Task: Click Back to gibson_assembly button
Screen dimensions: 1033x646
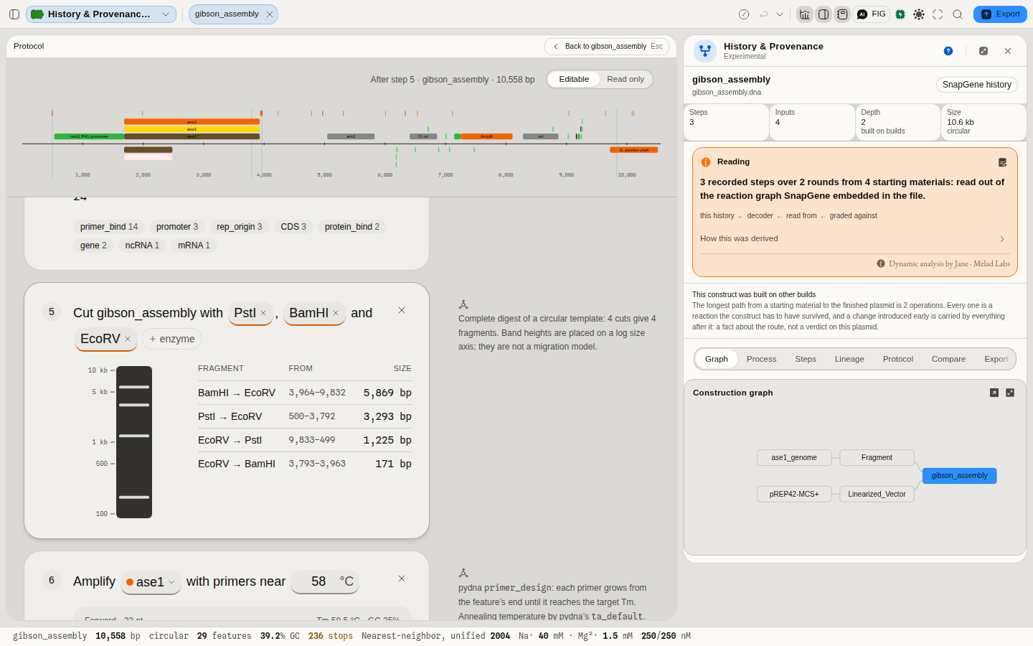Action: (607, 47)
